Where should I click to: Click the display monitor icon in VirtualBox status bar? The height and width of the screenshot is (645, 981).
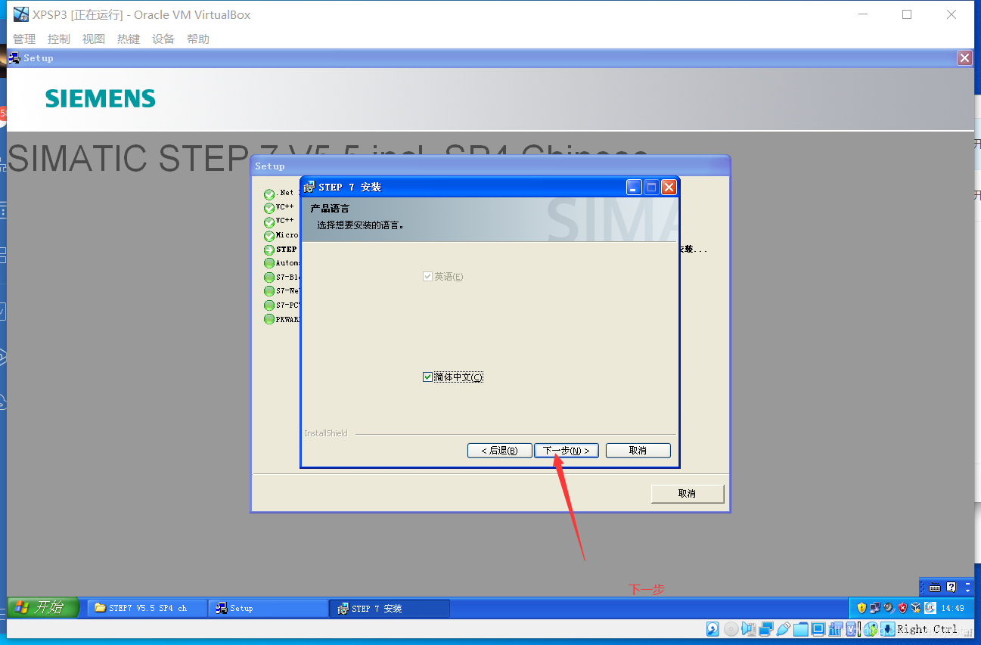(818, 628)
